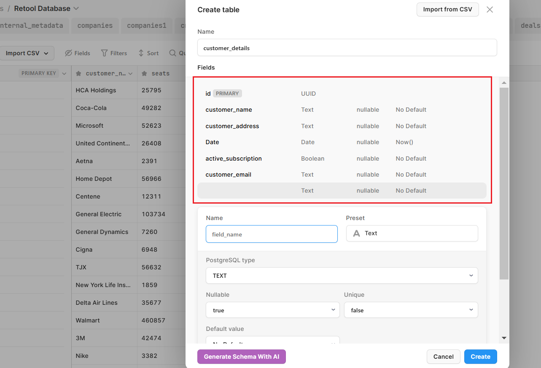The height and width of the screenshot is (368, 541).
Task: Click scrollbar down arrow in dialog
Action: pos(504,338)
